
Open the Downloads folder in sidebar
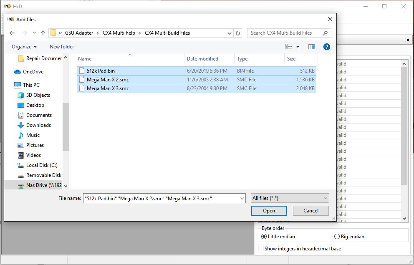click(x=38, y=125)
